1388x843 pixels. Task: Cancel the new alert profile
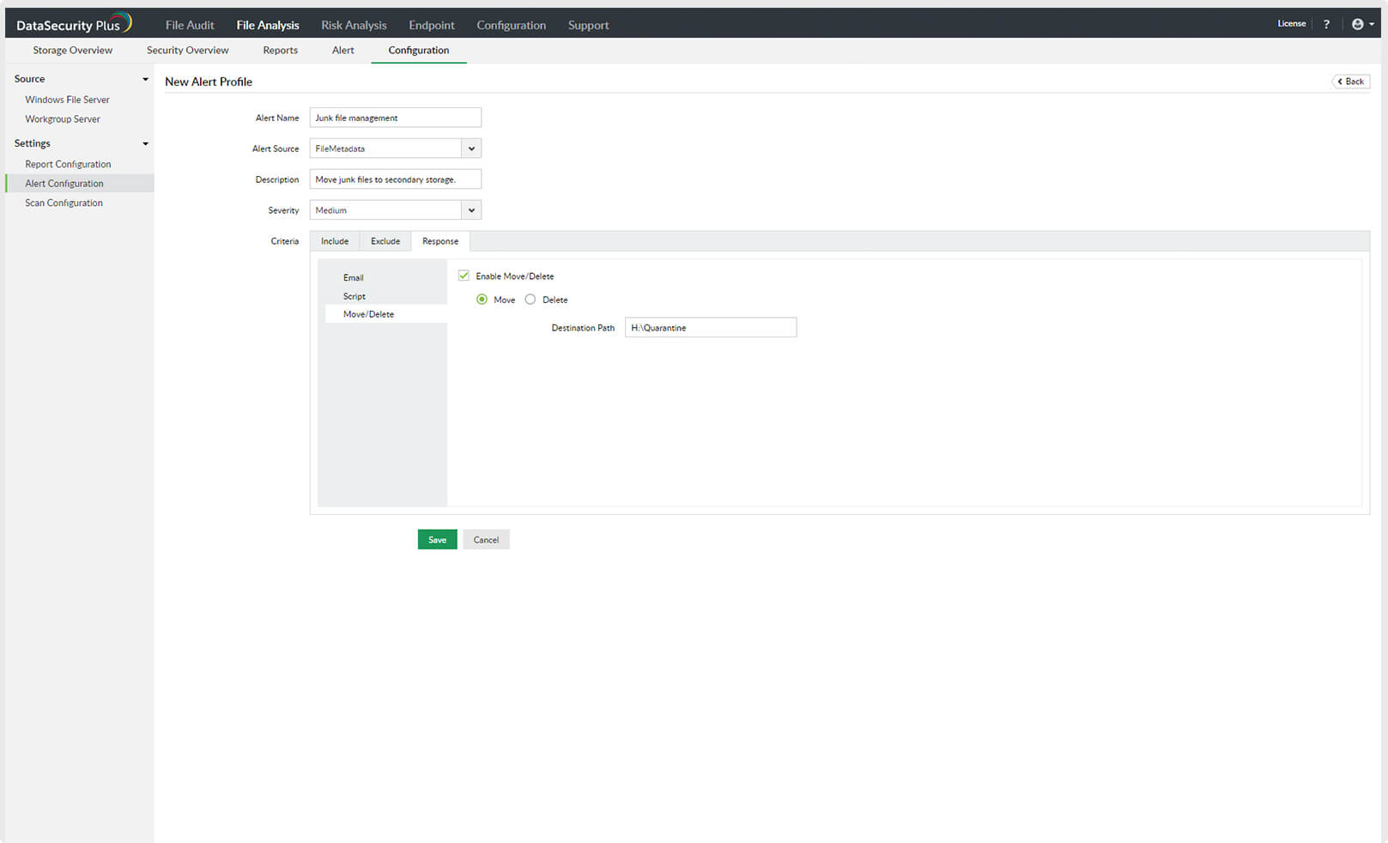pos(486,539)
